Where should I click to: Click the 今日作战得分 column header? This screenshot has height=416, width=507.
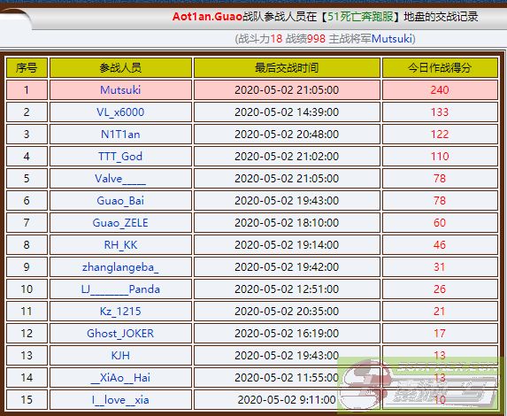click(440, 68)
